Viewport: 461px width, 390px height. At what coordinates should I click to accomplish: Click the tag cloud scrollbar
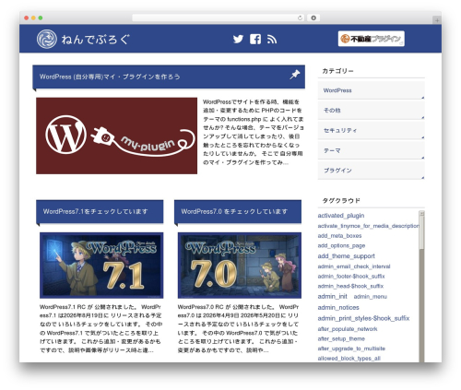pos(421,287)
